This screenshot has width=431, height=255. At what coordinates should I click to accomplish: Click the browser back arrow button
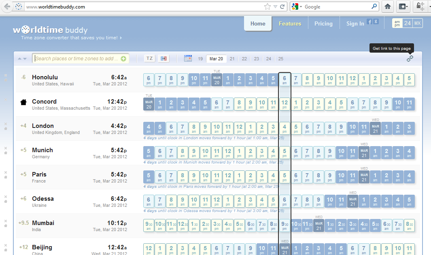[7, 6]
